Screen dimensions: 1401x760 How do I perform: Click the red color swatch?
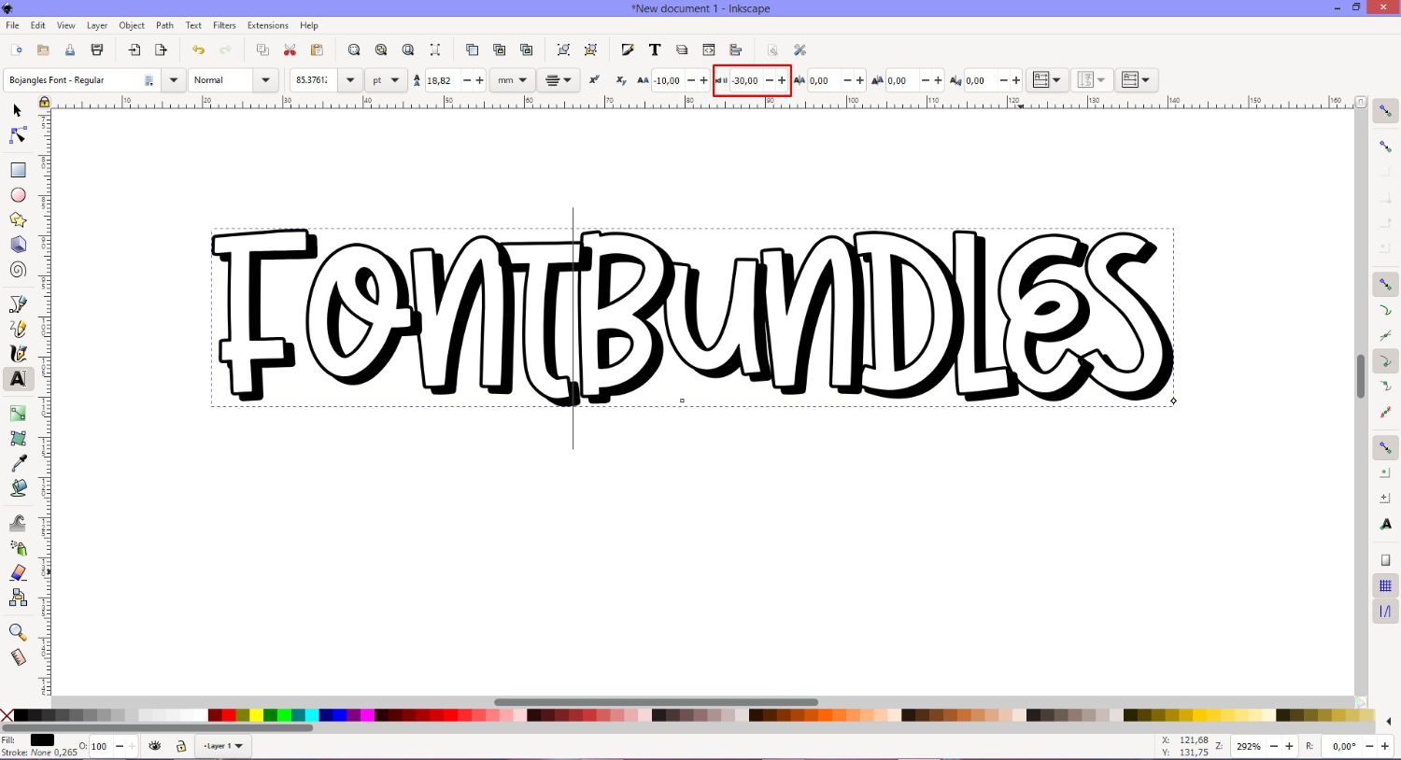click(229, 715)
